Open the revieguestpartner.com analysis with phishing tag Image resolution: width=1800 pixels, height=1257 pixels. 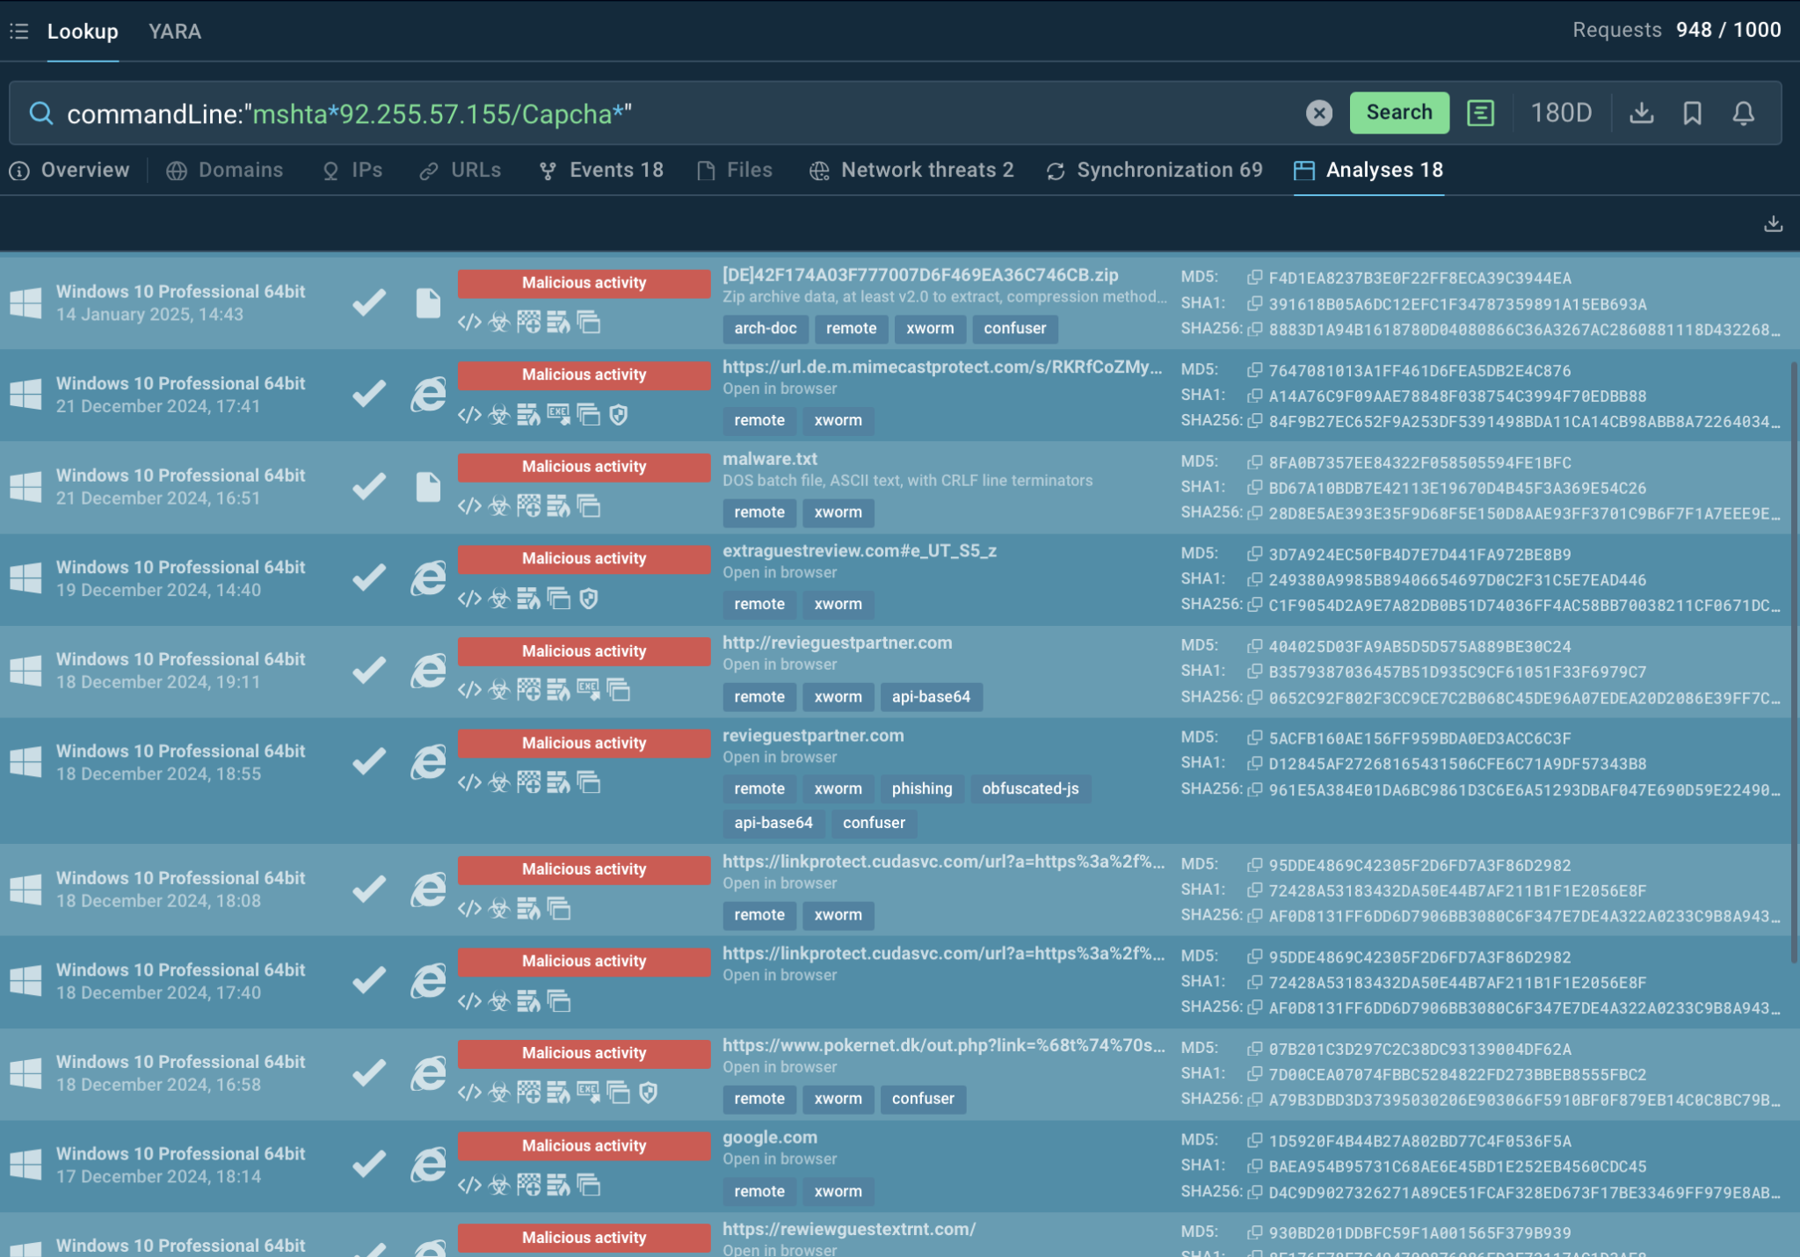813,736
